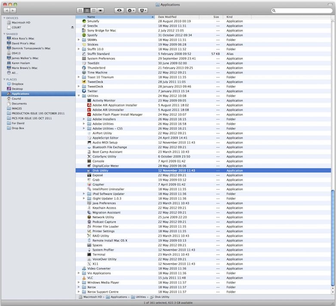
Task: Select the IMAGES sidebar folder
Action: [x=14, y=109]
